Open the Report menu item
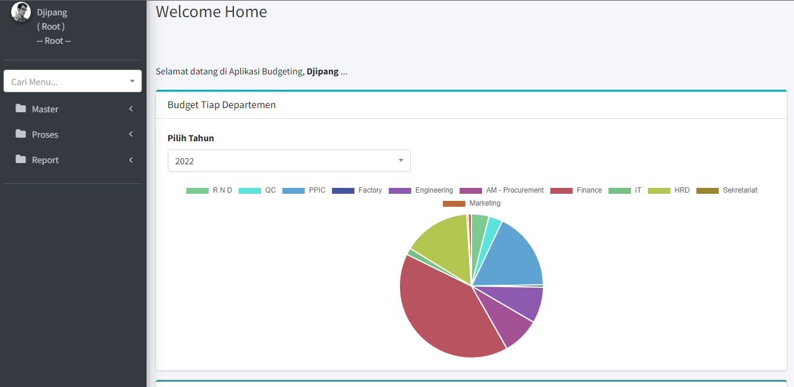 pyautogui.click(x=45, y=160)
